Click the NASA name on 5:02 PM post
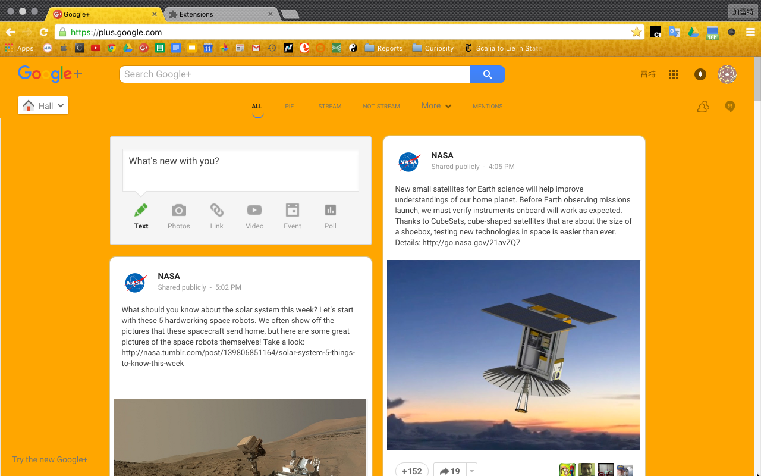 [169, 276]
